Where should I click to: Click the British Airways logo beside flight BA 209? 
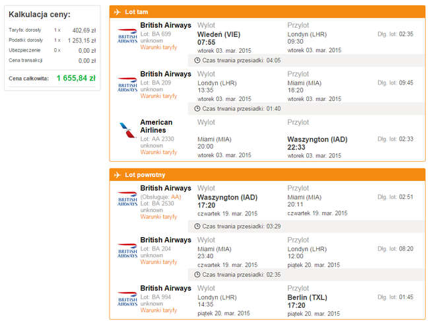coord(127,84)
